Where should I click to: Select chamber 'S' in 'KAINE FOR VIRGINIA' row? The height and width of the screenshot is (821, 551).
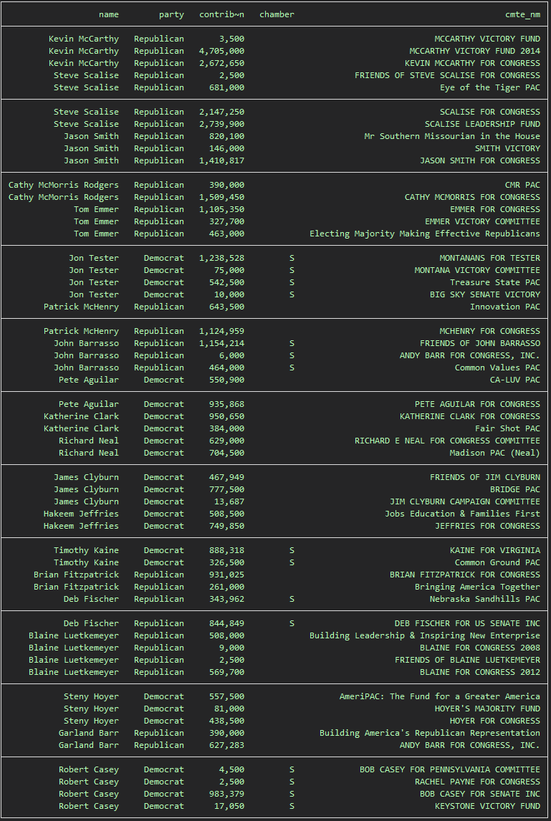pyautogui.click(x=292, y=550)
